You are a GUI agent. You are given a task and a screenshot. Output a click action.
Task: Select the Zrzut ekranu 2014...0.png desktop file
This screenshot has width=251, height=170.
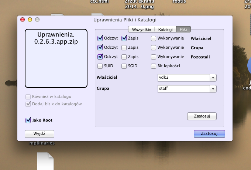click(140, 4)
